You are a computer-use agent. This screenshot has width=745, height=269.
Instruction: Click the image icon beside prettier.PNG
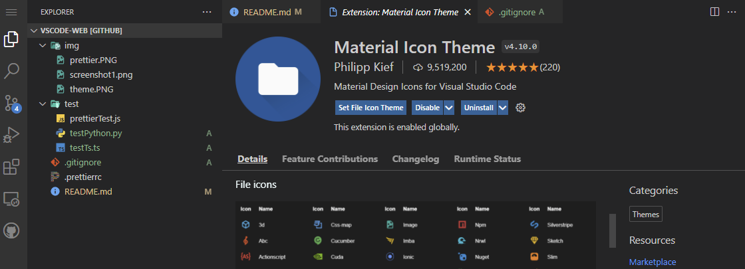click(60, 60)
